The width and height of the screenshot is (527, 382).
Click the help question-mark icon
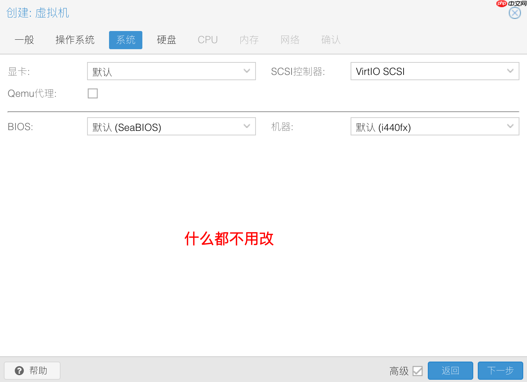pos(19,371)
